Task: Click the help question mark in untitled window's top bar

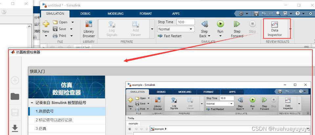Action: point(298,14)
